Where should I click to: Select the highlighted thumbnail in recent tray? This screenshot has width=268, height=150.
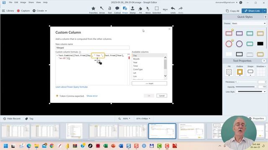(x=162, y=131)
